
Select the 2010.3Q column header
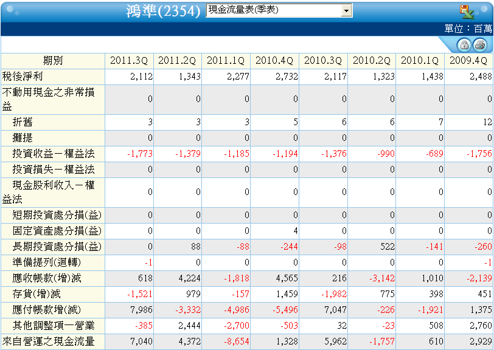(323, 60)
